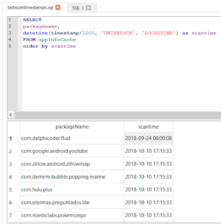Viewport: 221px width, 224px height.
Task: Click the datetime function on line 3
Action: coord(35,33)
